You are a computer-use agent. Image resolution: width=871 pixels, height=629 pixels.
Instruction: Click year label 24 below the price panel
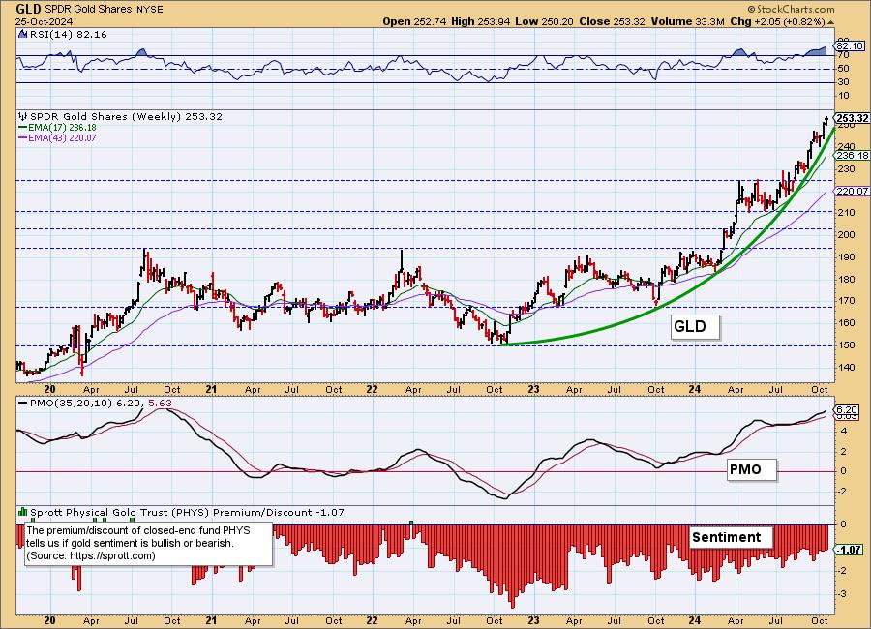tap(694, 390)
